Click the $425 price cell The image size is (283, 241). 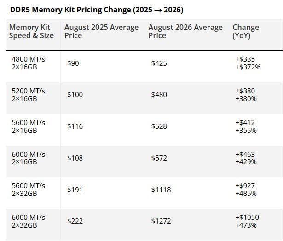[x=159, y=63]
